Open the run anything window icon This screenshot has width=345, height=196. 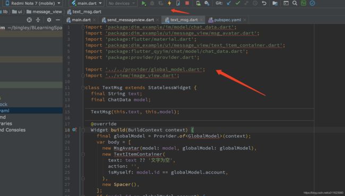286,3
